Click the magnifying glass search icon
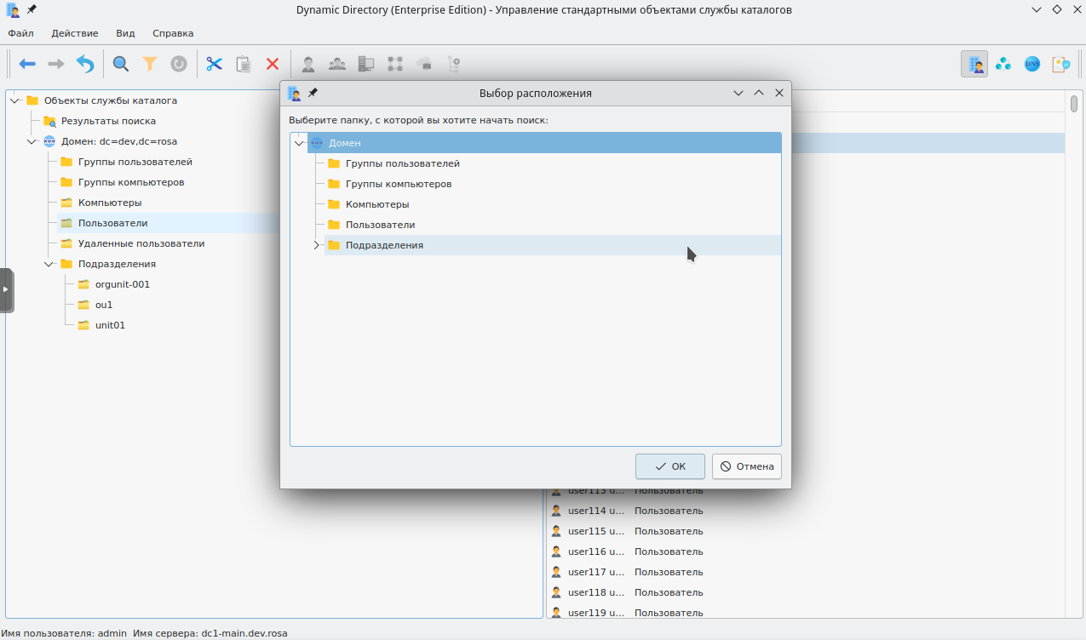 coord(121,64)
